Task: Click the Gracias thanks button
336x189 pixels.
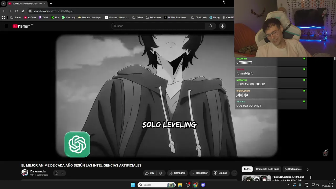Action: (x=220, y=173)
